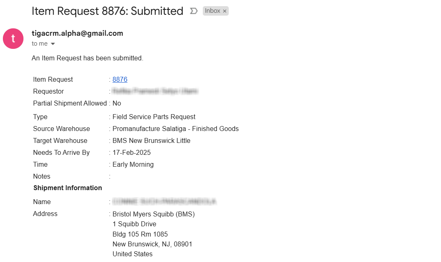Click the blurred Requestor name value

155,91
